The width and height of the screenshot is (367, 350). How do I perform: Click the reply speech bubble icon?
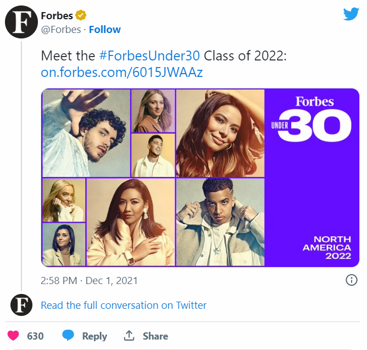point(68,336)
